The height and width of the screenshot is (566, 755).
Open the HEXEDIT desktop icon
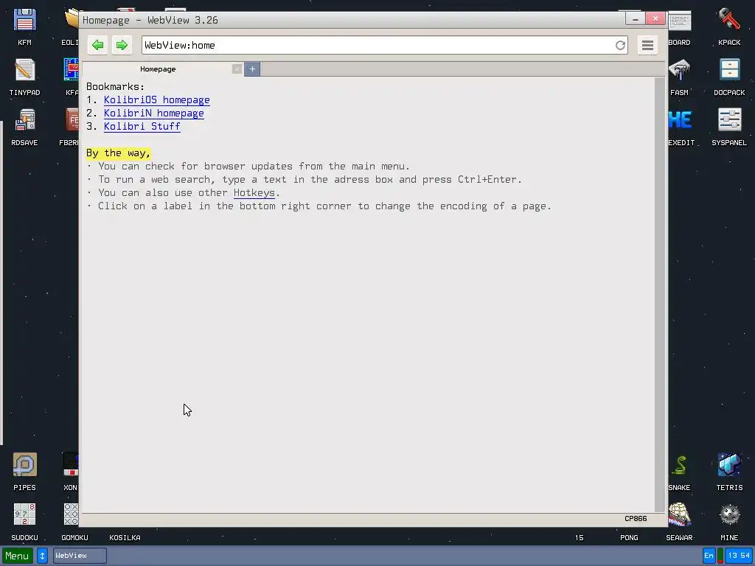tap(681, 127)
